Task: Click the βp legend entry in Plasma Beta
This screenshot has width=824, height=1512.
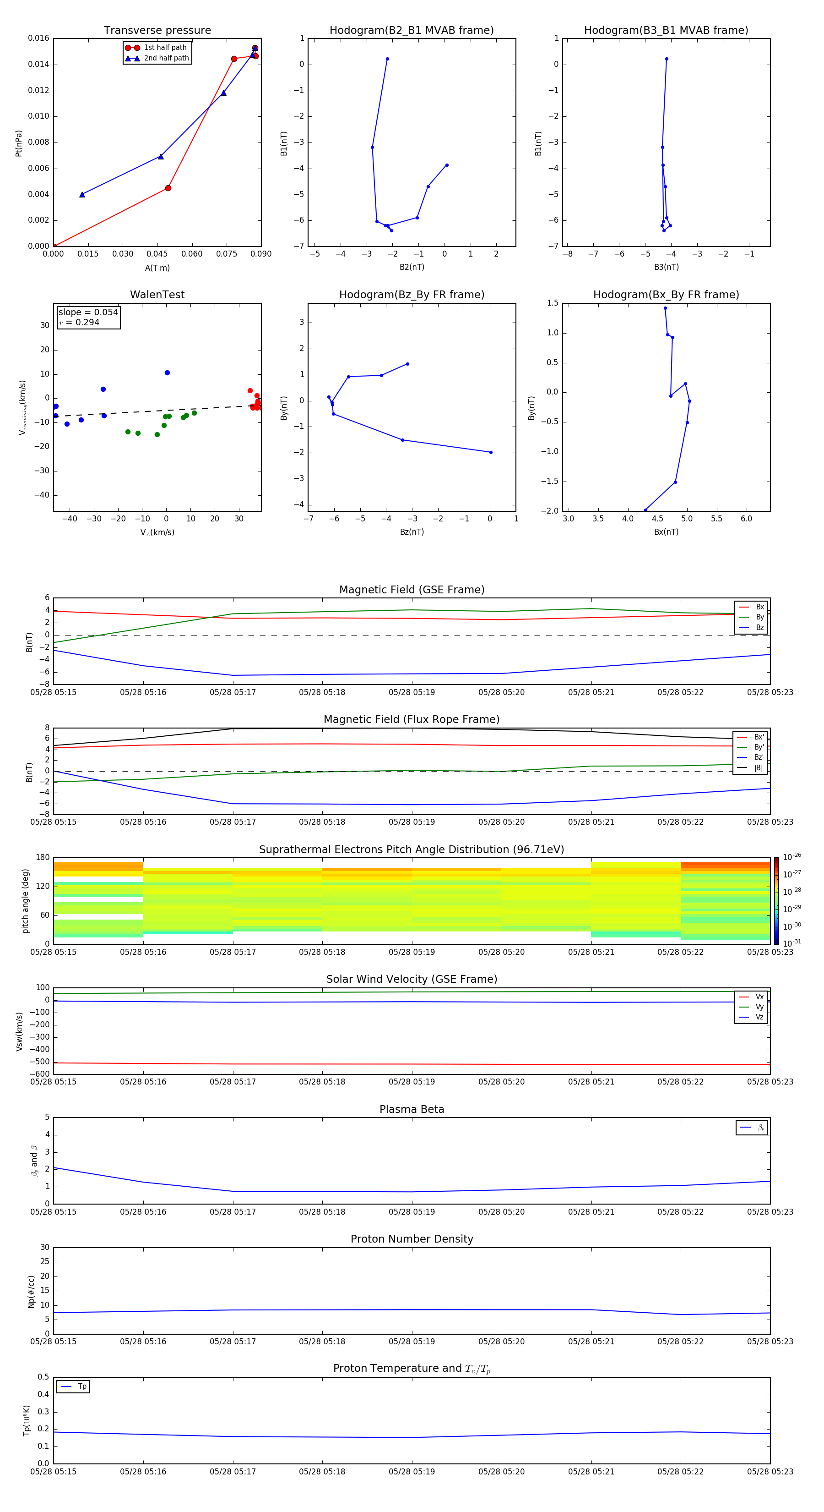Action: tap(752, 1128)
